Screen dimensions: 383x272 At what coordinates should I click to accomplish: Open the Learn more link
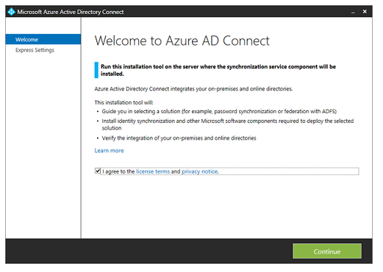[109, 151]
